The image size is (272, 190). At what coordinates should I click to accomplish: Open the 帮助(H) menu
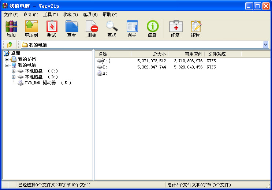110,15
